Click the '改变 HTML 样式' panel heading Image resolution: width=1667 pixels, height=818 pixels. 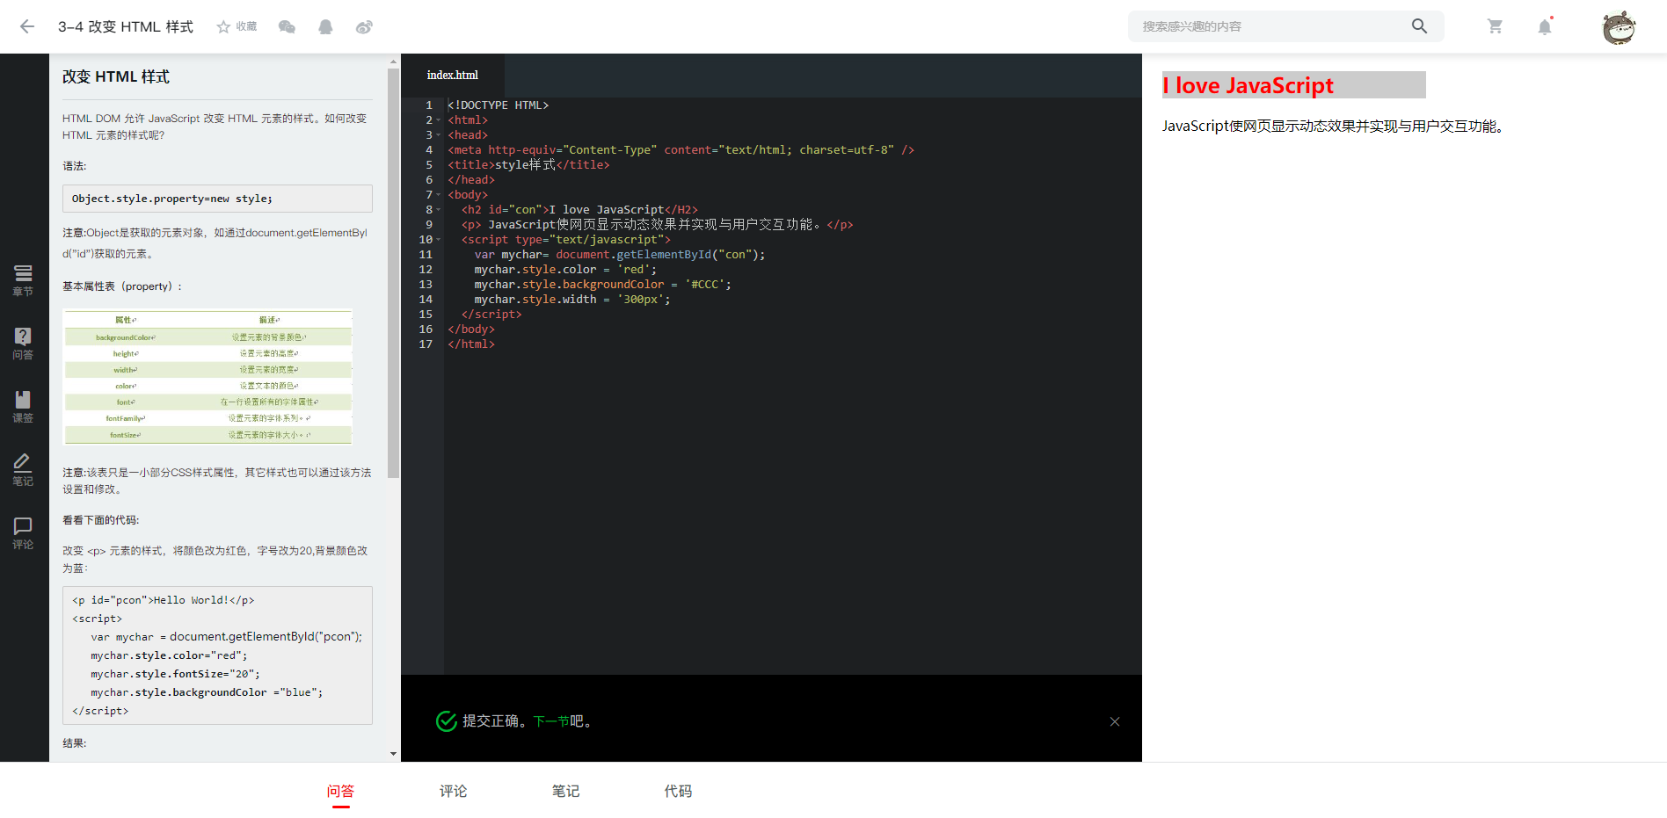click(x=116, y=77)
